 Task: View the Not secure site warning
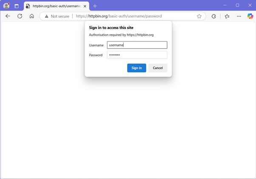(x=57, y=16)
